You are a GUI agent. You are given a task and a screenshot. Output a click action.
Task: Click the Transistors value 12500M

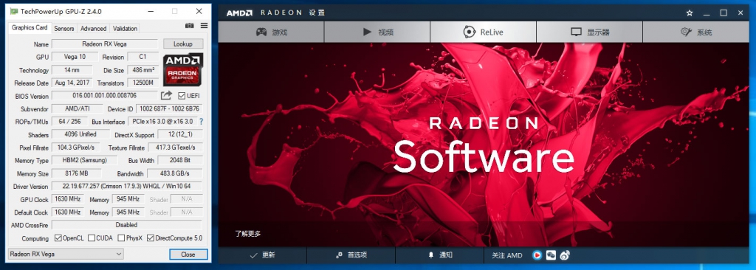click(142, 83)
